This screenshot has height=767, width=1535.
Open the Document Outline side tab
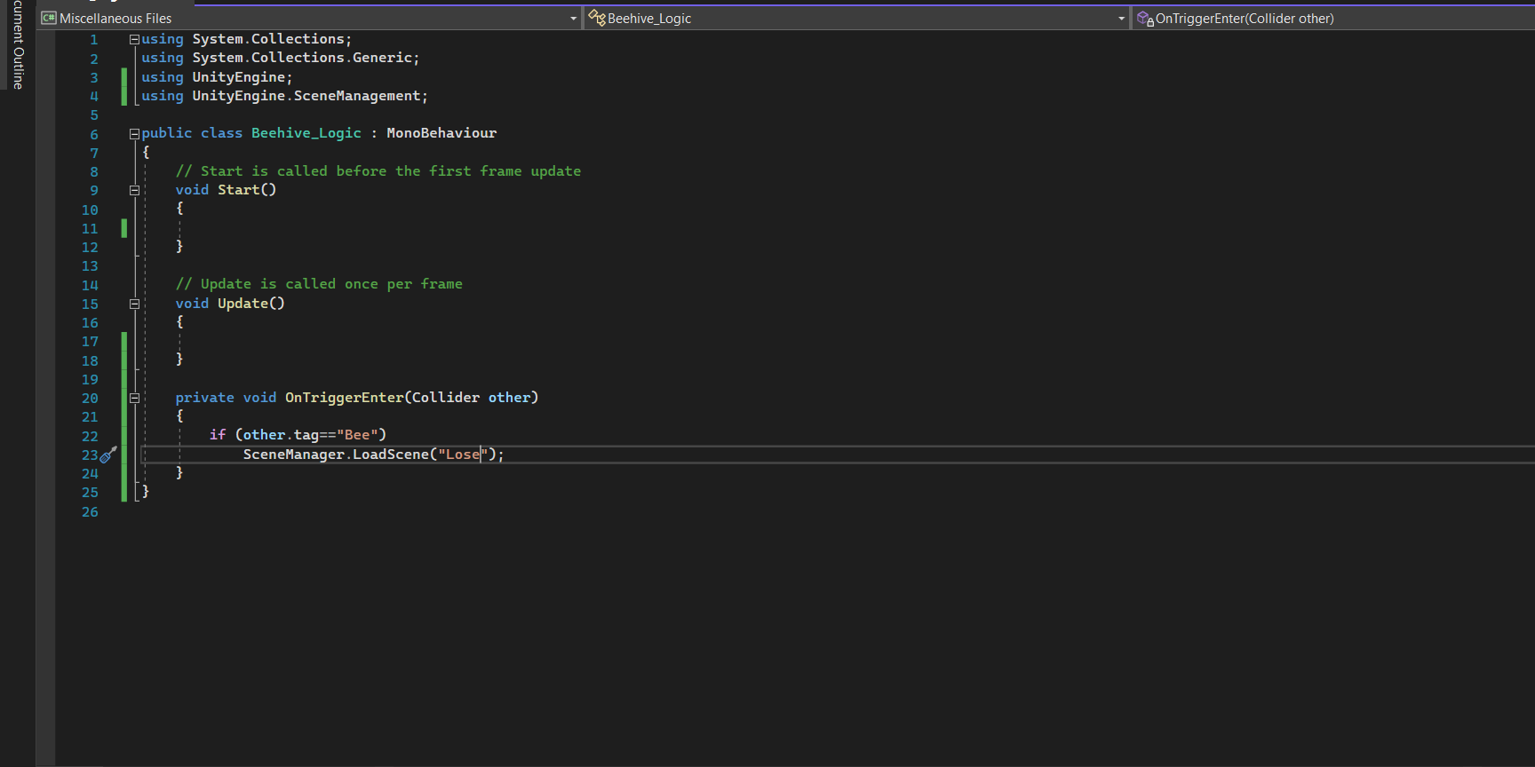[x=18, y=44]
